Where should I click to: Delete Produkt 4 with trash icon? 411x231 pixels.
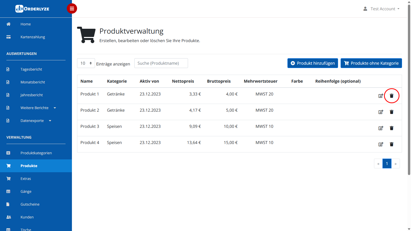[x=391, y=144]
